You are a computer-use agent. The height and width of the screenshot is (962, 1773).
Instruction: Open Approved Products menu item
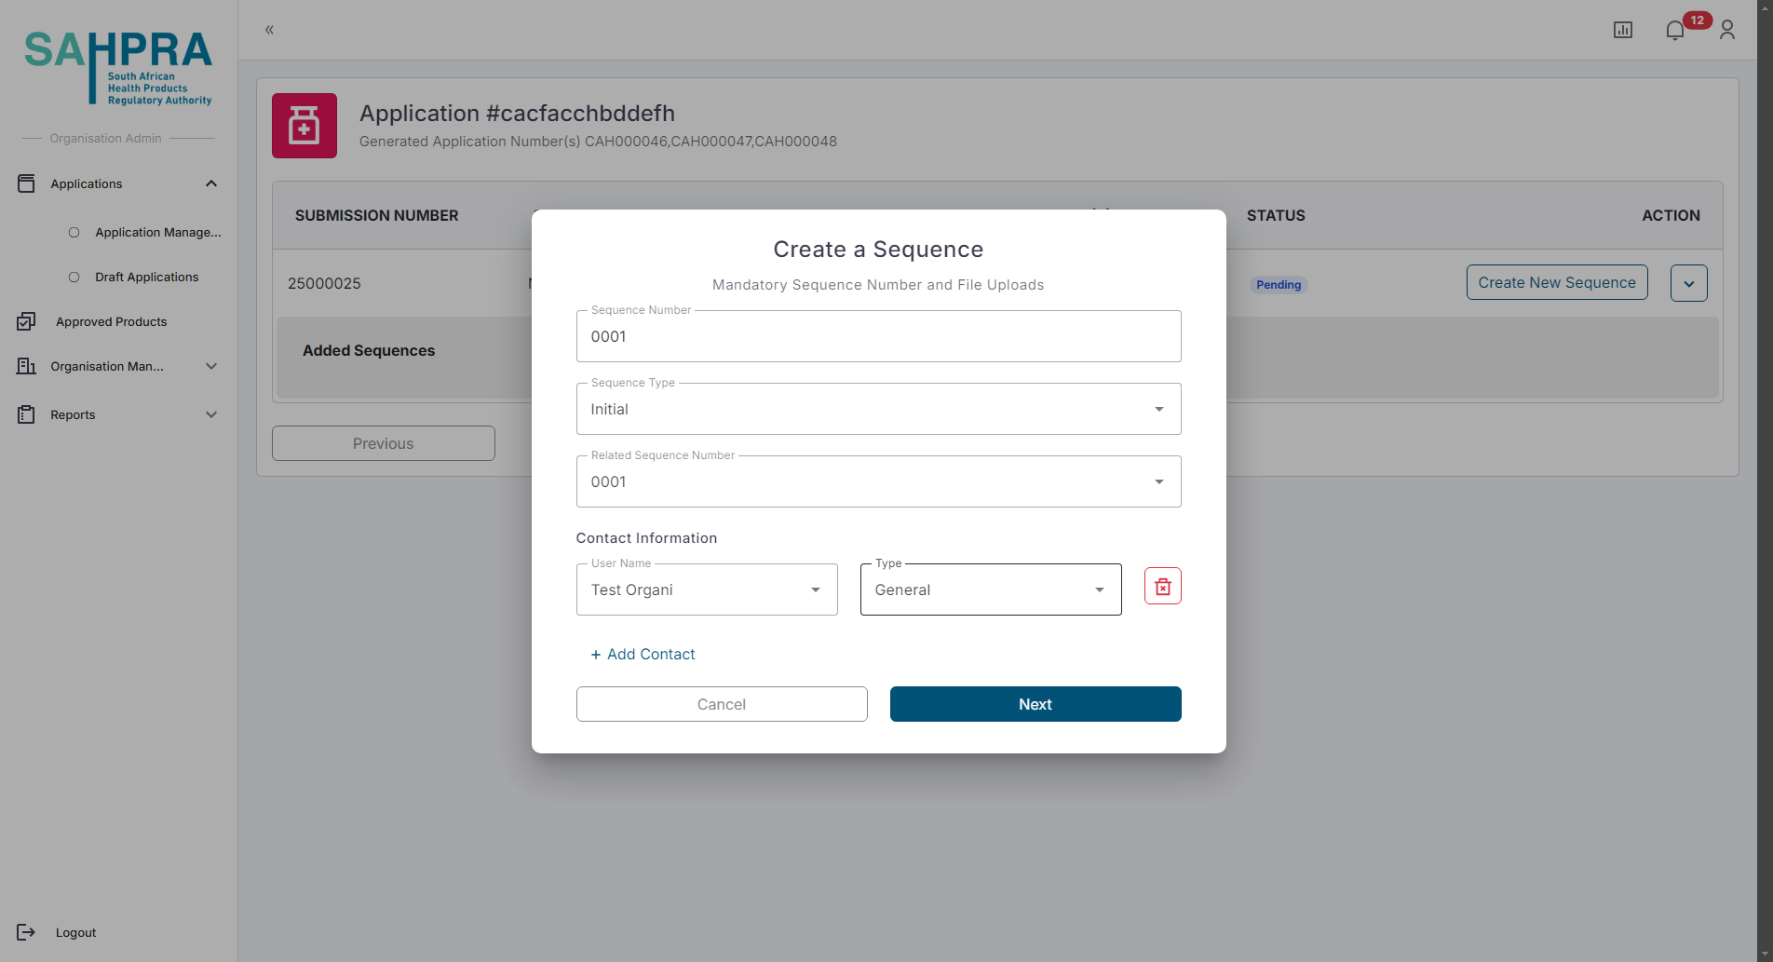click(111, 322)
